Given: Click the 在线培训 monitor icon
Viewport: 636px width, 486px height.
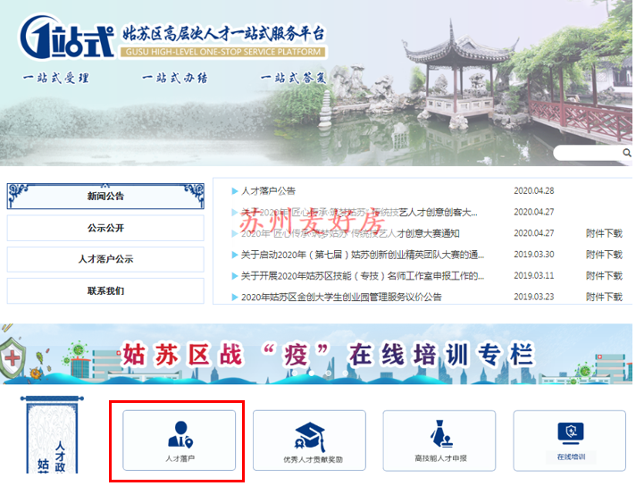Looking at the screenshot, I should (571, 433).
